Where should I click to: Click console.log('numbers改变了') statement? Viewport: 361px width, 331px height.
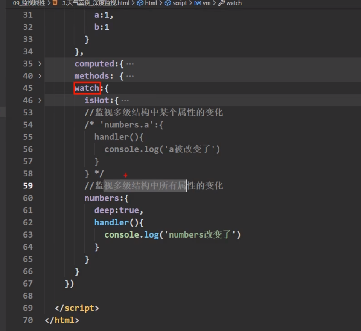(x=172, y=234)
